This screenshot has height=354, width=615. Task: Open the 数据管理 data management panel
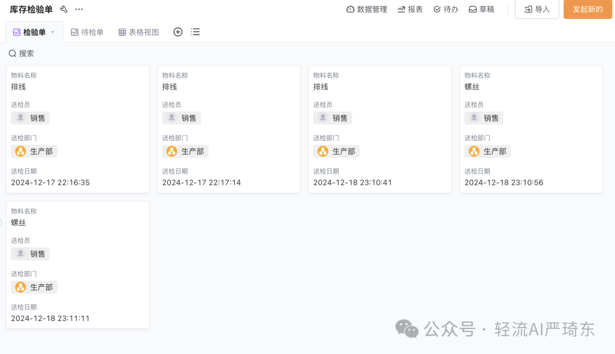coord(367,9)
